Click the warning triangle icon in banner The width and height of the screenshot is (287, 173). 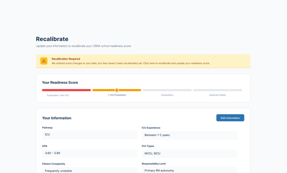44,61
